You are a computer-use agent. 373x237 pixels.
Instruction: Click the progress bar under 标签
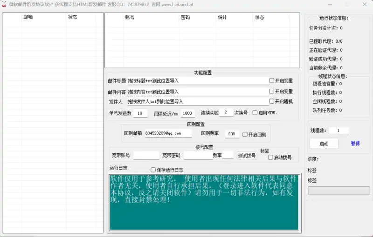pos(338,191)
